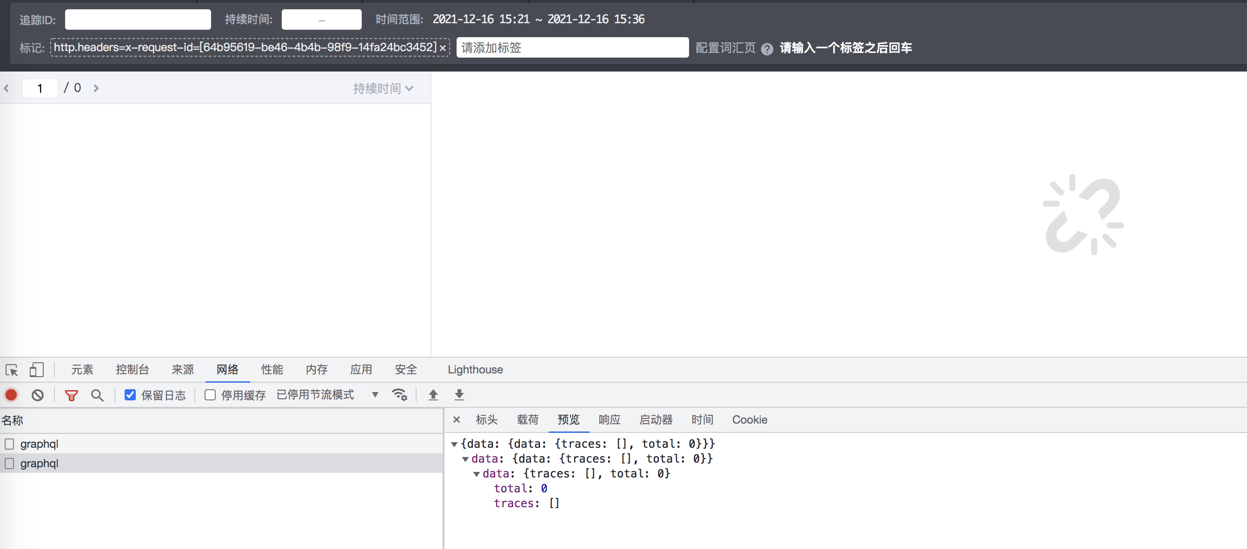Screen dimensions: 1247x549
Task: Open the 配置词汇页 link
Action: click(x=725, y=48)
